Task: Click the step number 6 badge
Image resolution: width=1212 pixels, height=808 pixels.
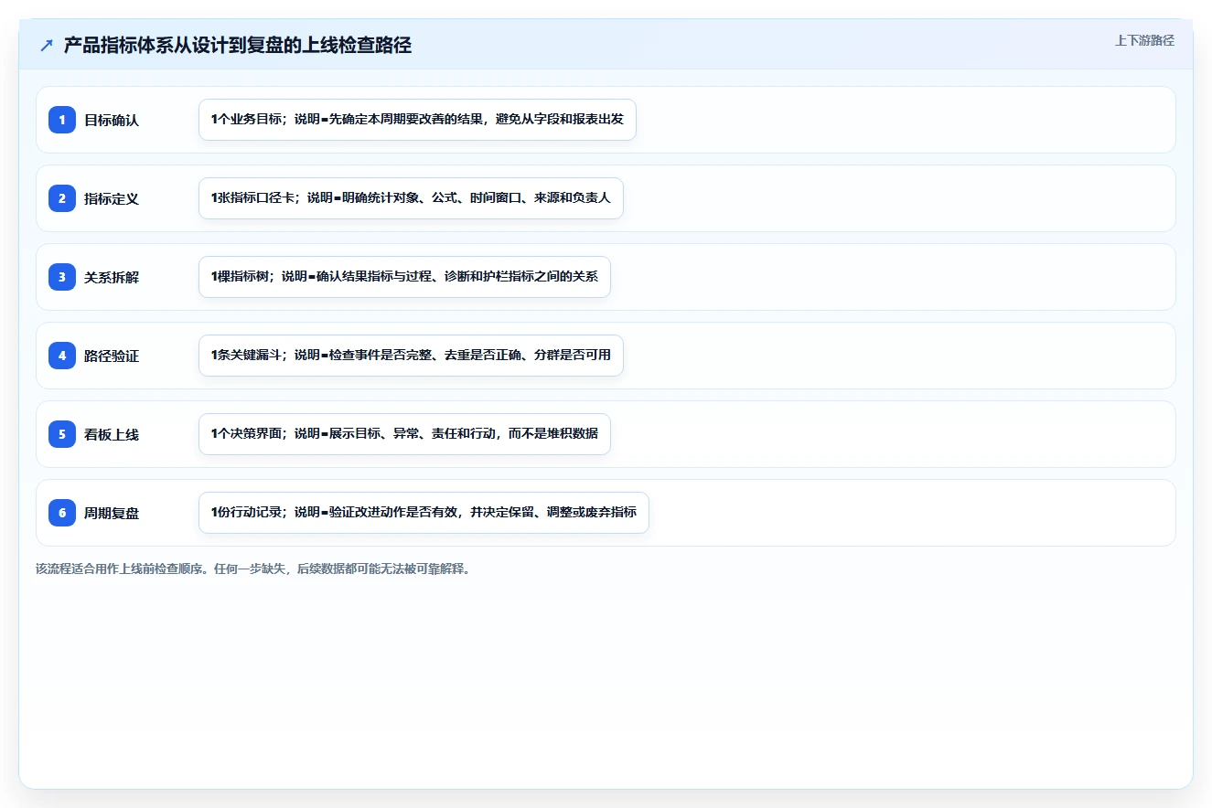Action: [x=62, y=513]
